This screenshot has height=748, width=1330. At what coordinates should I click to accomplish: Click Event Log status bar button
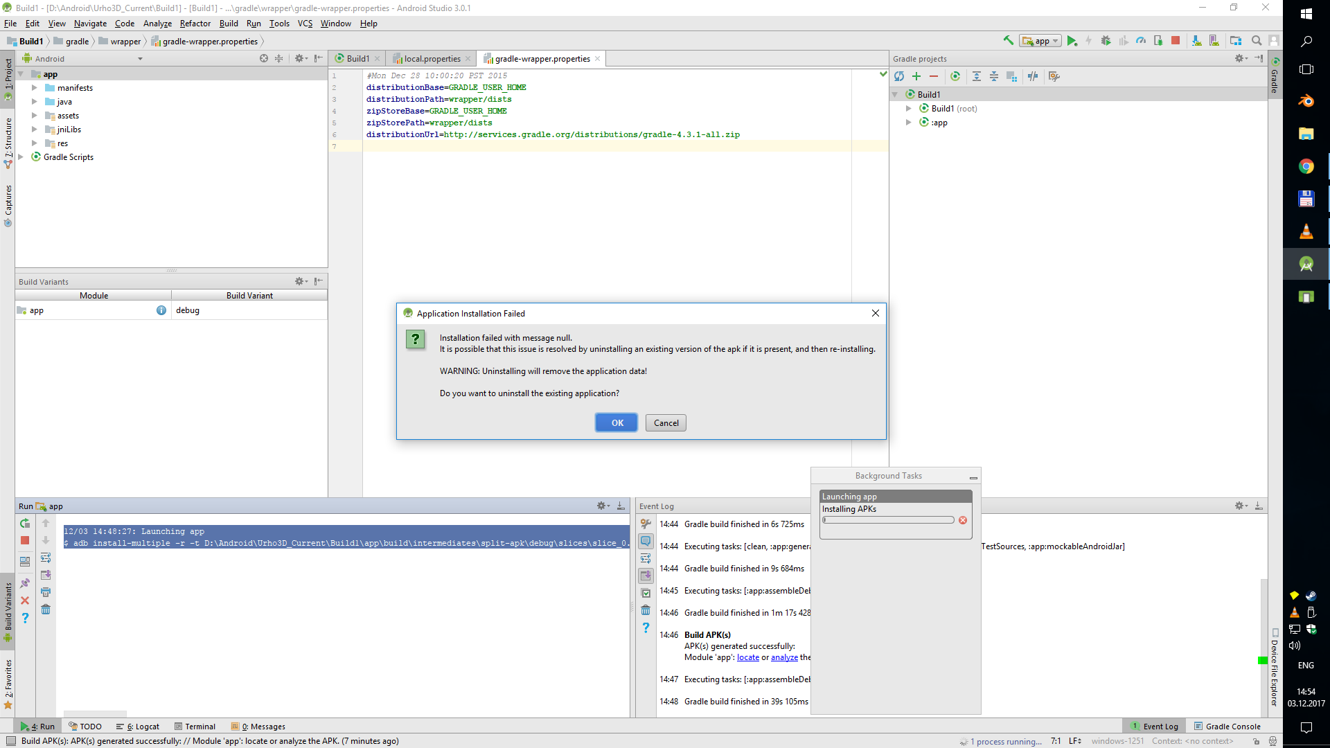pos(1154,727)
